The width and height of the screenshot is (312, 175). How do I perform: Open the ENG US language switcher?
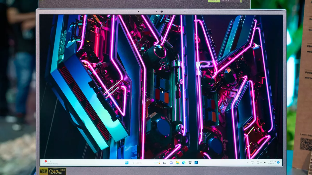click(253, 163)
